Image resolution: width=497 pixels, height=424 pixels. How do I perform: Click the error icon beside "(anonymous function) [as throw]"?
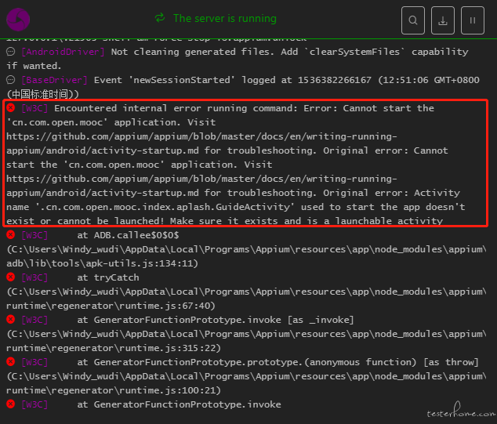(11, 361)
